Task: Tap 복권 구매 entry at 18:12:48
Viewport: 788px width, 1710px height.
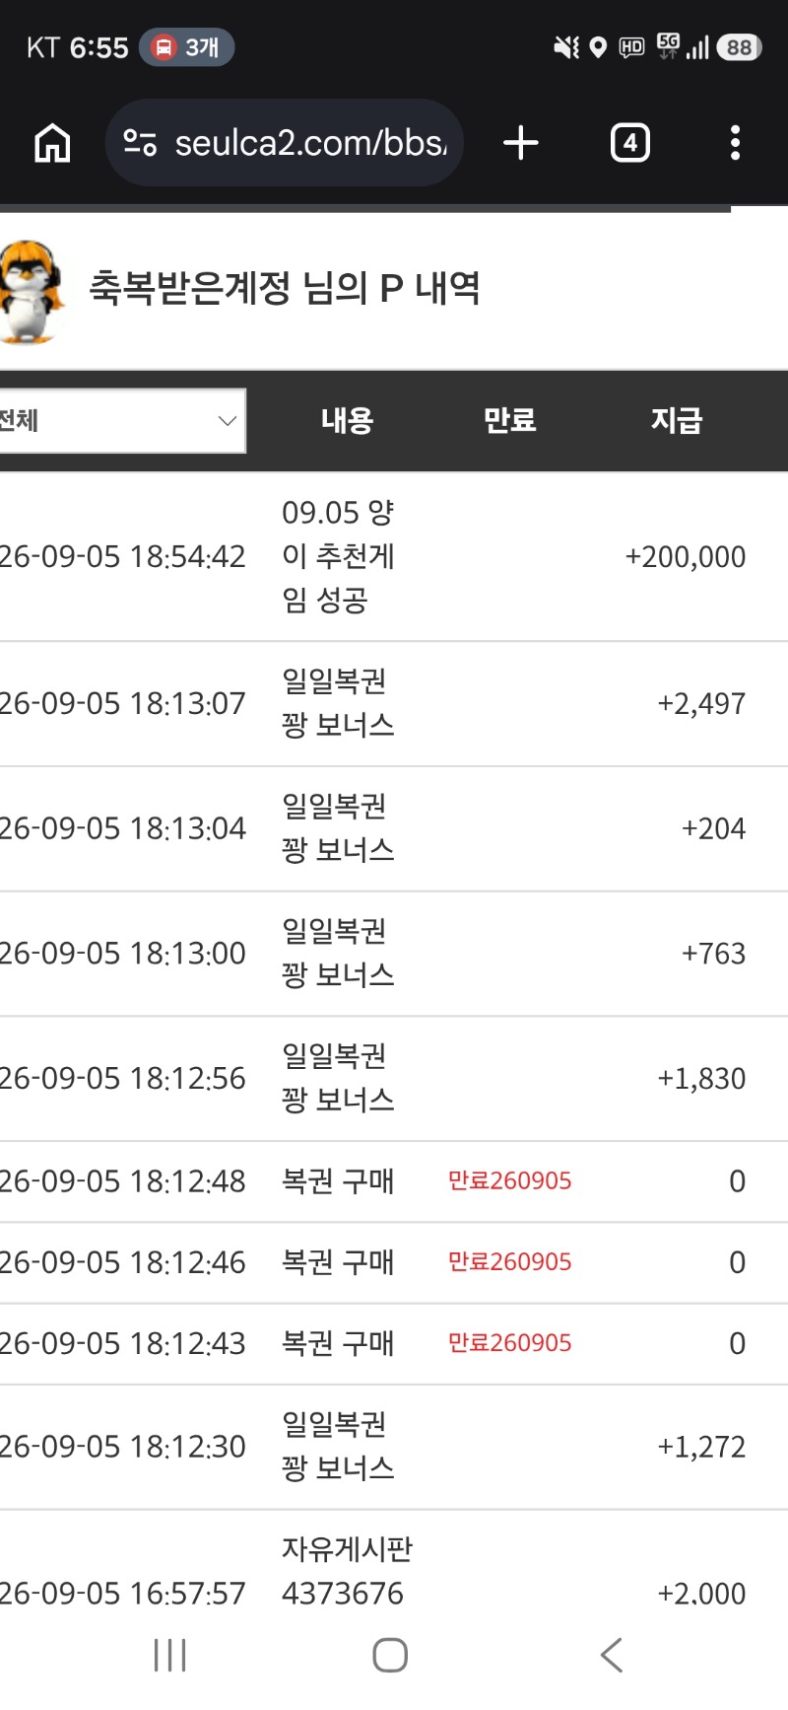Action: 338,1181
